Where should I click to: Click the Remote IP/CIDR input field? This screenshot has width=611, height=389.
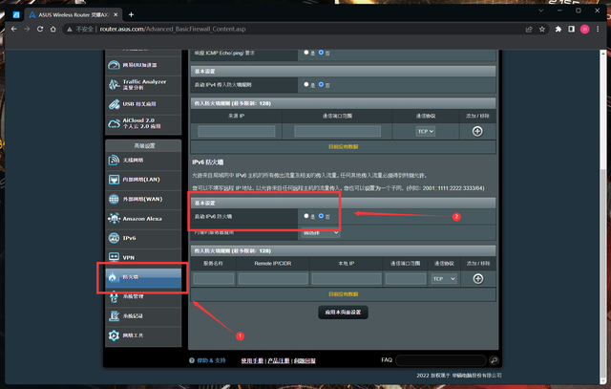pos(273,278)
